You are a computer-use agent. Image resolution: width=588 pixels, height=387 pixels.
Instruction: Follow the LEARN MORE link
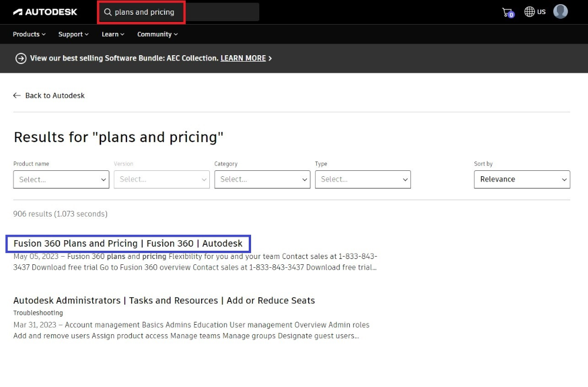243,58
